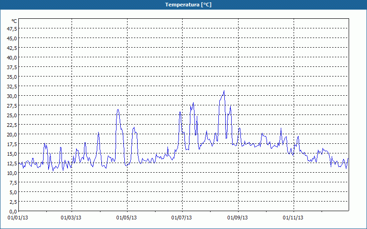Click the 22,5 axis value
This screenshot has width=367, height=229.
(x=12, y=125)
